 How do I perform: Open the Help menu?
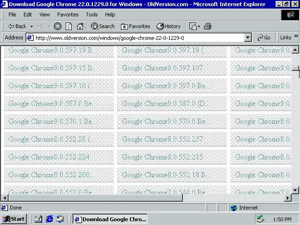click(110, 15)
